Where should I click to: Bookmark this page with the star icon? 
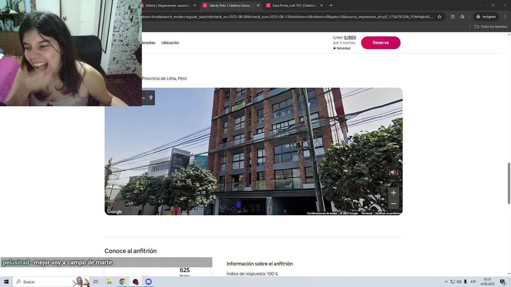(439, 17)
